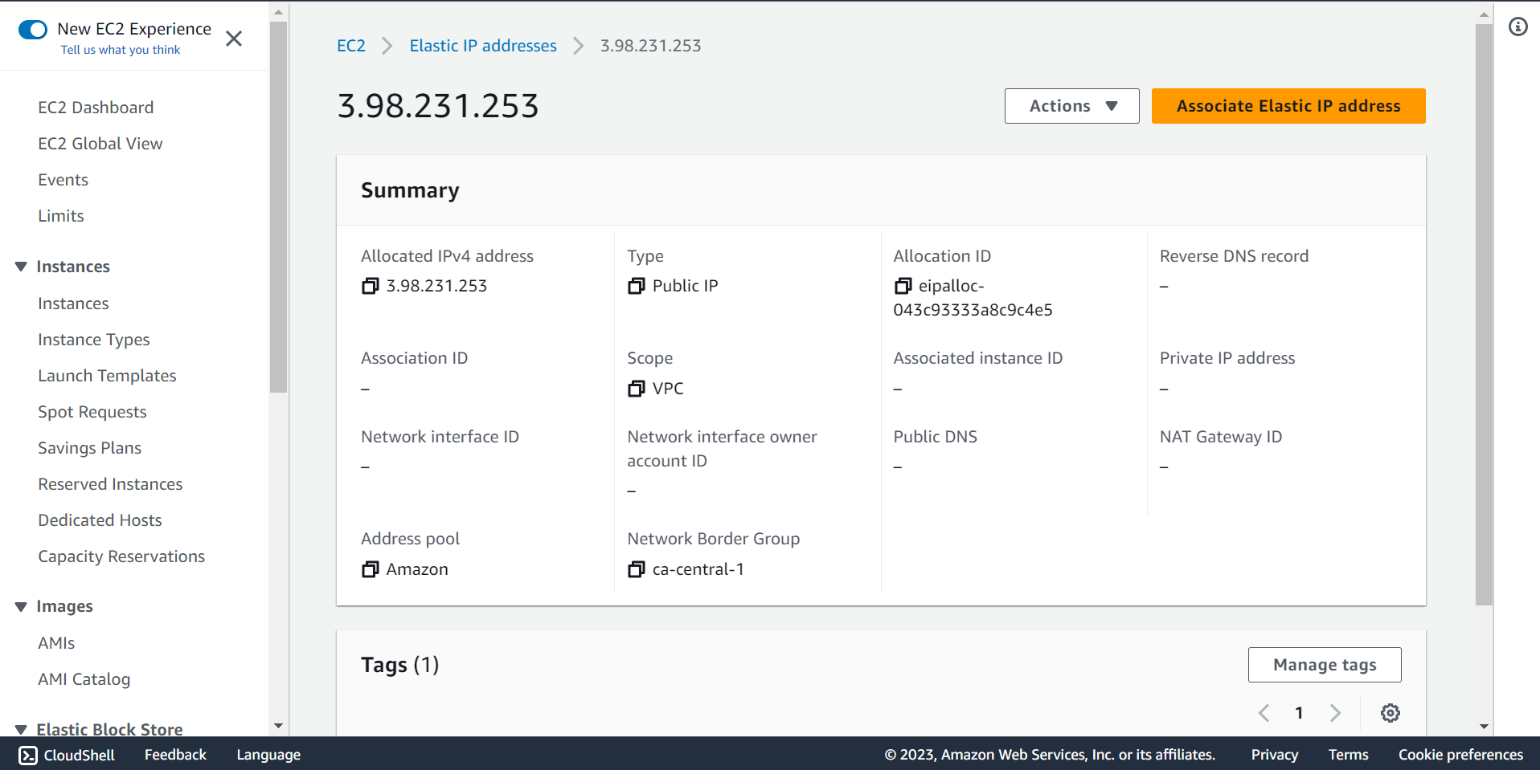Image resolution: width=1540 pixels, height=770 pixels.
Task: Click the Tags (1) heading
Action: [x=399, y=665]
